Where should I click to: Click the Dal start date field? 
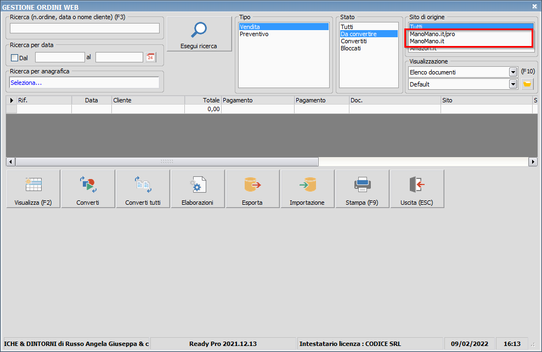60,57
